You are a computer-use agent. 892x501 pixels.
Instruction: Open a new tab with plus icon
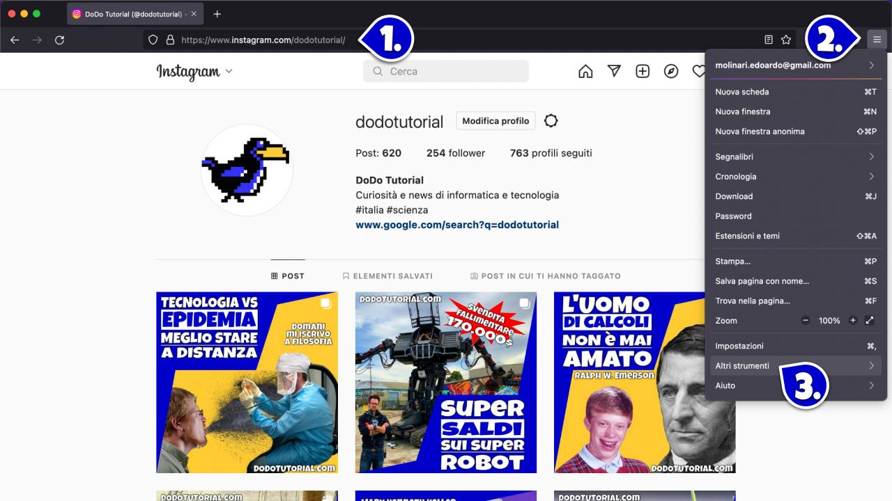217,14
